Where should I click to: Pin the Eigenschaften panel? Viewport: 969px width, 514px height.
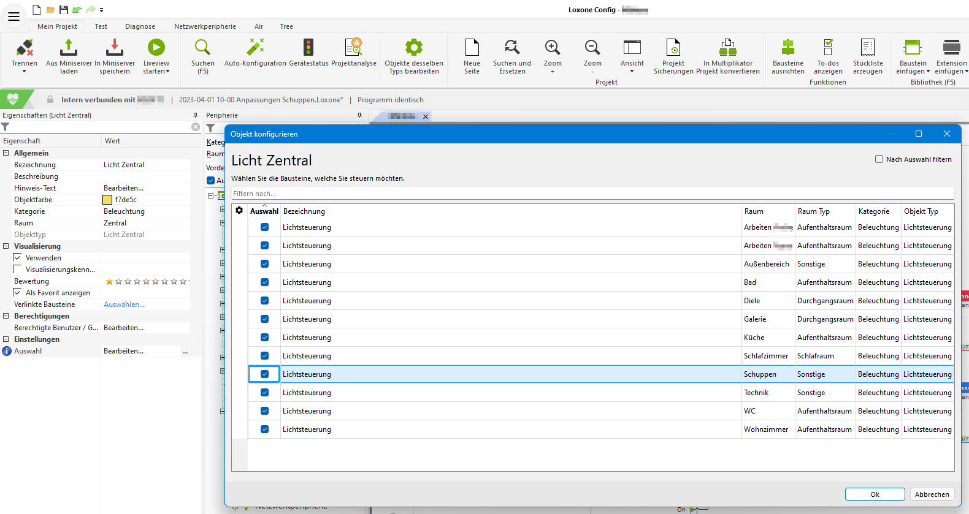[x=195, y=115]
